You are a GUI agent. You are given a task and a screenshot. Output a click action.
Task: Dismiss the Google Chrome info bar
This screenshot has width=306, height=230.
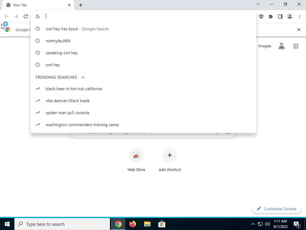tap(299, 30)
